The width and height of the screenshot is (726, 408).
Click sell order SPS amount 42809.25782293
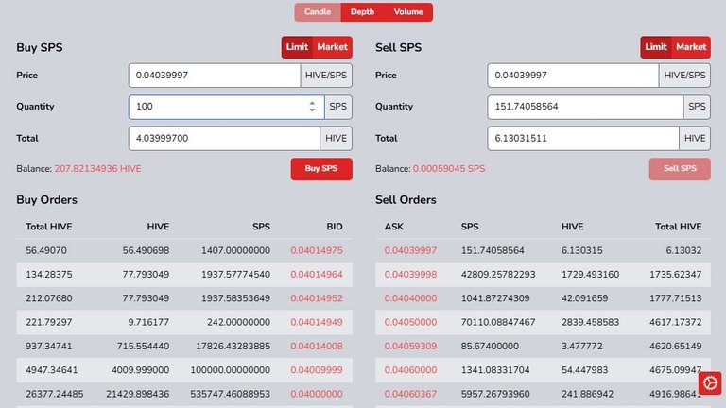coord(498,275)
